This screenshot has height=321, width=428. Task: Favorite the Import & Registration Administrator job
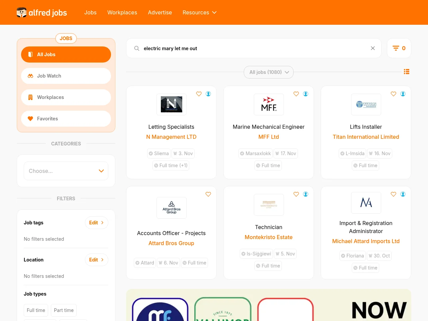(394, 194)
